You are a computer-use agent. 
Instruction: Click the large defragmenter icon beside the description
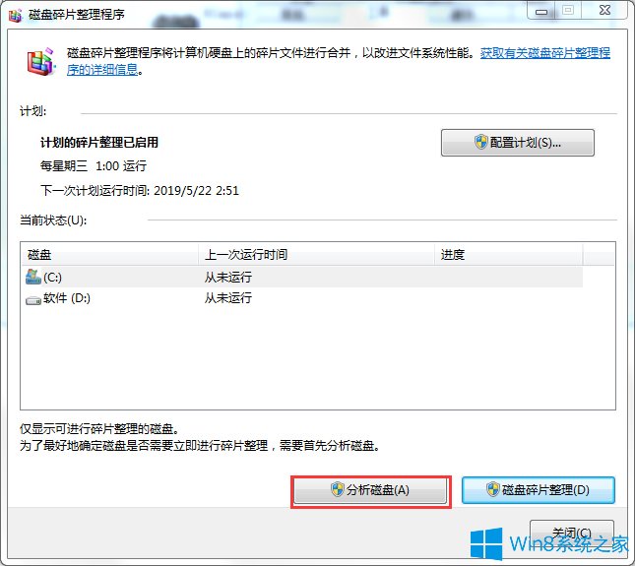[41, 62]
